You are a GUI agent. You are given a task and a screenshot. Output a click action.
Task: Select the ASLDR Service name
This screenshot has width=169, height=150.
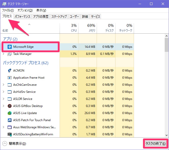(x=23, y=99)
